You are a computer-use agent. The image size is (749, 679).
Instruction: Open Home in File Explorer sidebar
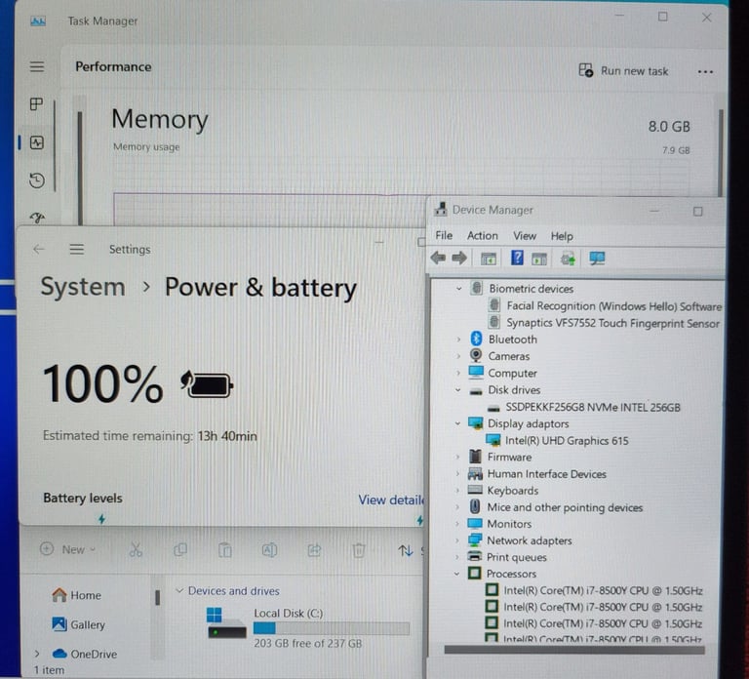[x=76, y=595]
